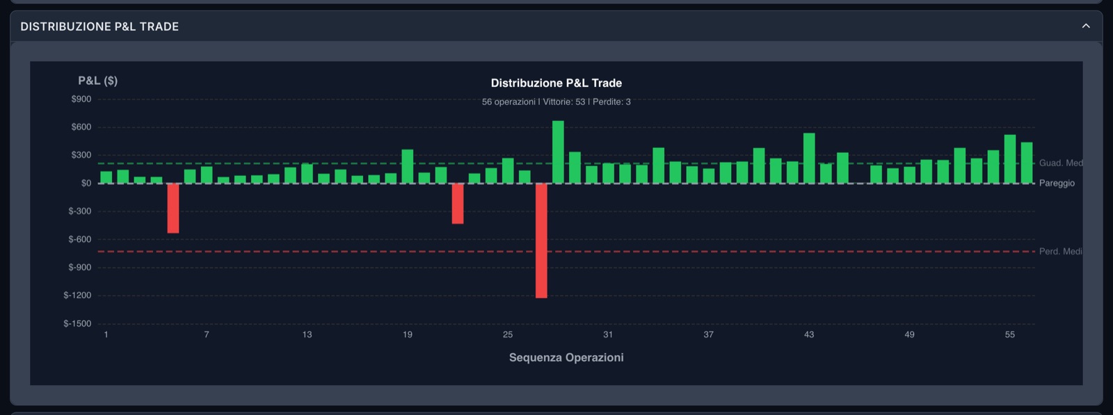The width and height of the screenshot is (1113, 415).
Task: Click the 'Perd. Medi' average loss line label
Action: pos(1061,251)
